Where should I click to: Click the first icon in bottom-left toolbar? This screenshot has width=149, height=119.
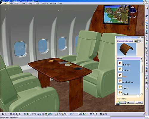point(3,114)
